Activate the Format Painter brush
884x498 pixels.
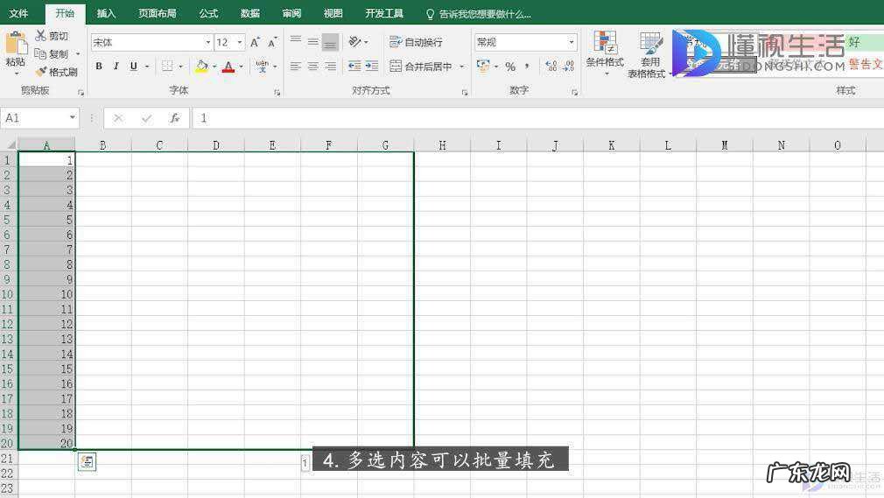click(x=56, y=72)
